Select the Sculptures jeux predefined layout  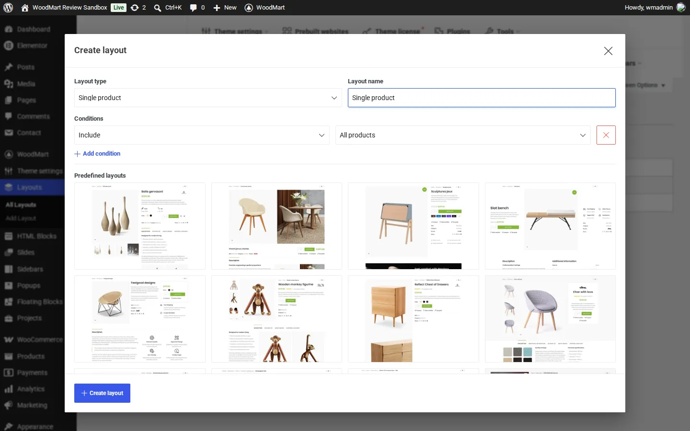point(414,226)
